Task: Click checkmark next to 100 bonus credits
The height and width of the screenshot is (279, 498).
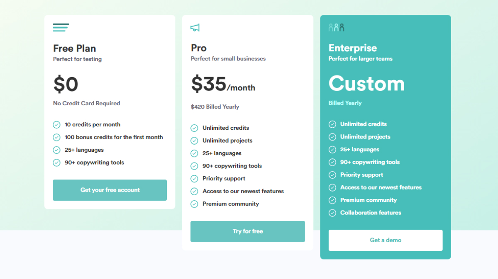Action: pos(56,137)
